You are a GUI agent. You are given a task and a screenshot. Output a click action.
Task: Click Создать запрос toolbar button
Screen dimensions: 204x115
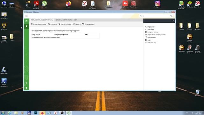pyautogui.click(x=88, y=24)
